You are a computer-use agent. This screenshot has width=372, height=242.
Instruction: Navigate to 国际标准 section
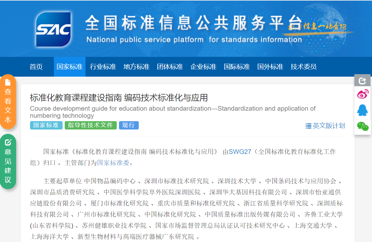point(237,67)
